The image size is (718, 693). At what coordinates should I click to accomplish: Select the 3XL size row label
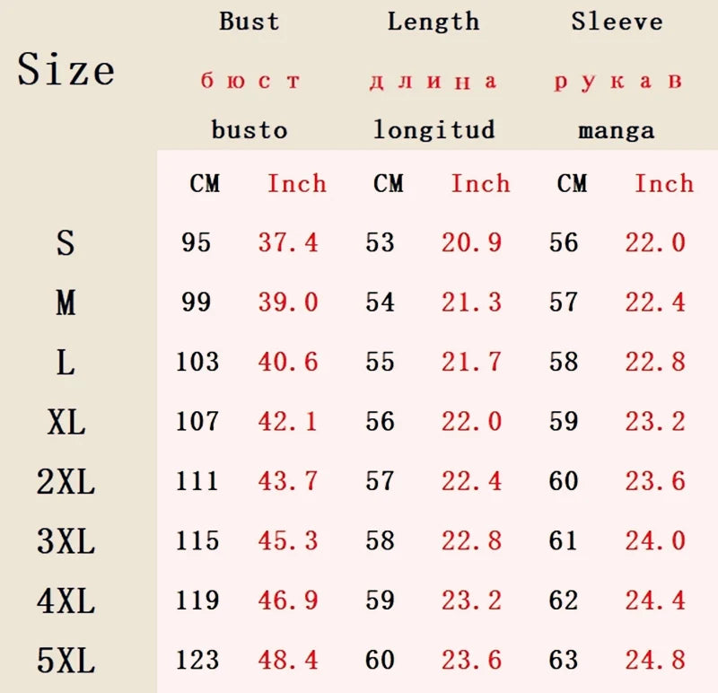(x=66, y=541)
